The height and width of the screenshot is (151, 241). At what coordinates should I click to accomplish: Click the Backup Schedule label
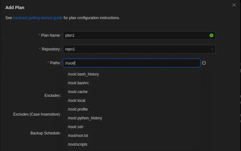(45, 133)
